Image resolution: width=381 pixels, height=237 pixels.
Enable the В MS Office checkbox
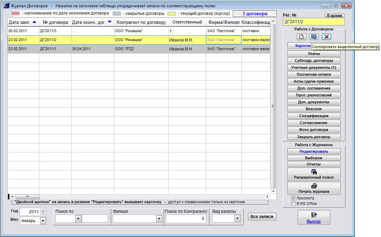point(294,203)
